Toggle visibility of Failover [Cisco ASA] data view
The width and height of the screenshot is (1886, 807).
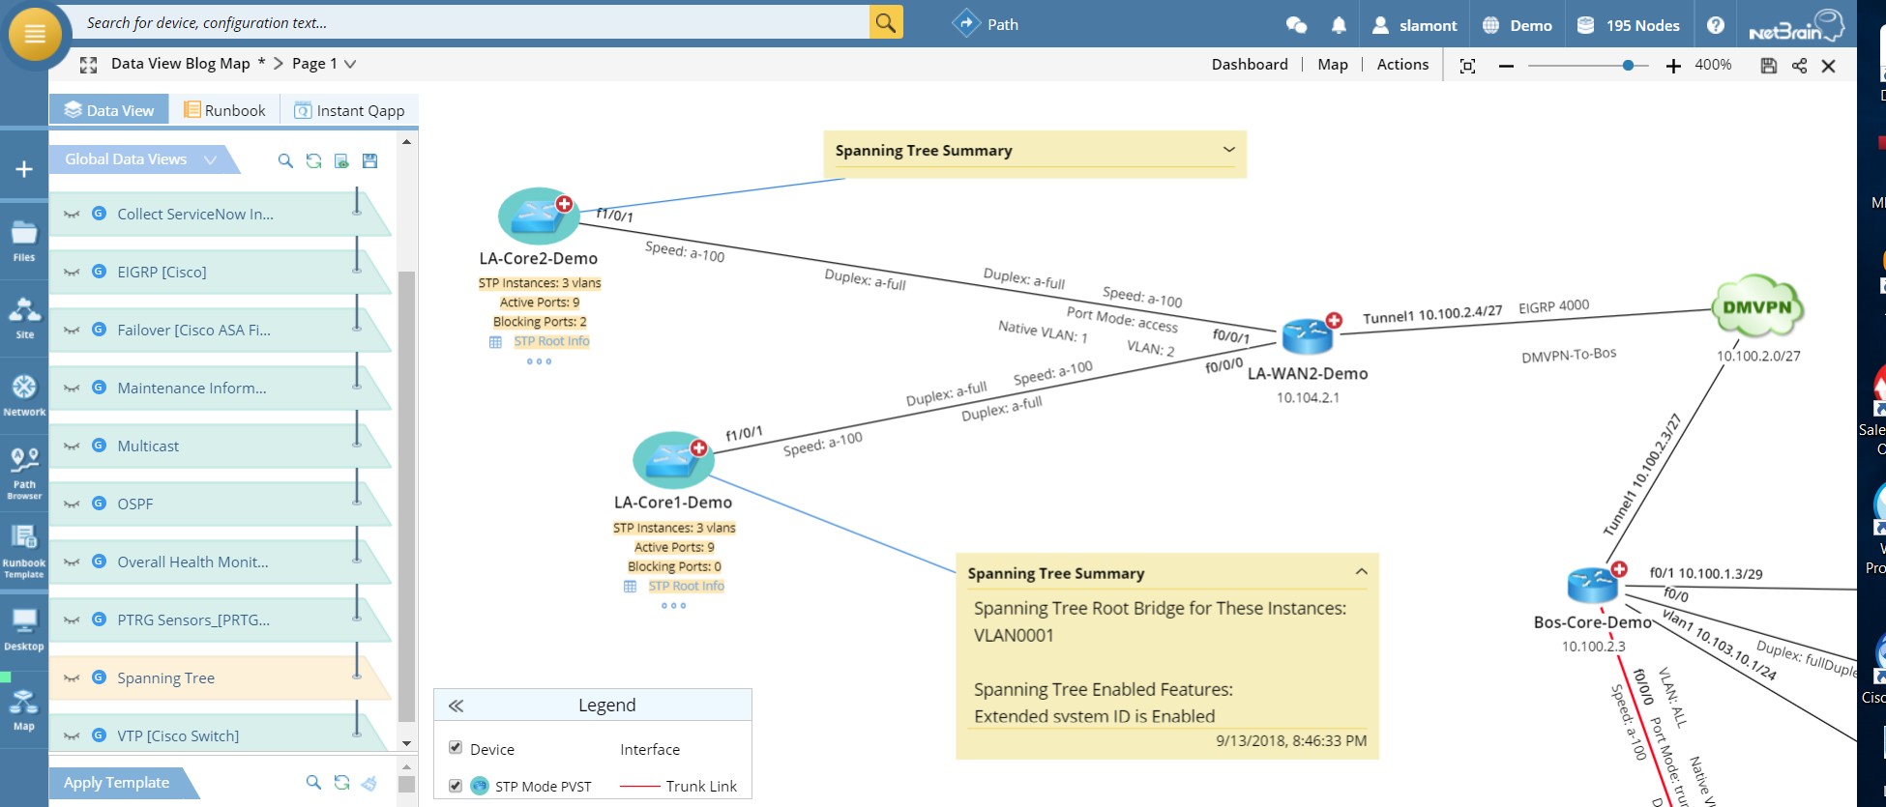pos(72,331)
